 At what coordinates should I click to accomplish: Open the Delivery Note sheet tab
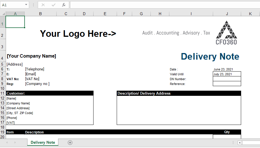43,142
